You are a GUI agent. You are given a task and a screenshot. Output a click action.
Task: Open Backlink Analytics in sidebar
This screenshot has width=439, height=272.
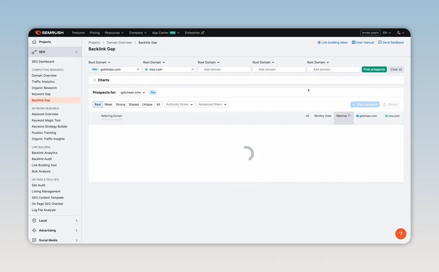(44, 153)
